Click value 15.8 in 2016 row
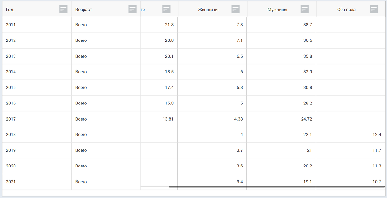 169,103
